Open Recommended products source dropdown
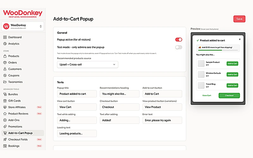Screen dimensions: 253x158 coord(88,64)
